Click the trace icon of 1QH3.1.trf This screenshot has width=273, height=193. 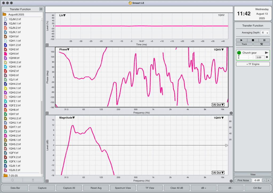click(x=5, y=97)
